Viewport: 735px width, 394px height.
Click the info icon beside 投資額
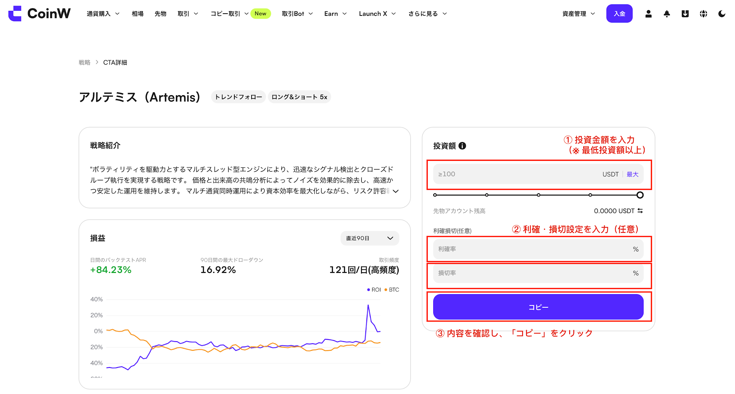pos(462,146)
